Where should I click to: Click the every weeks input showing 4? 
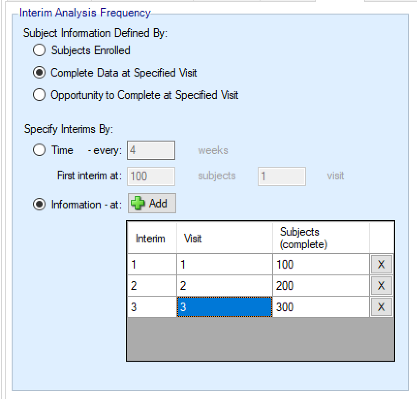click(151, 150)
